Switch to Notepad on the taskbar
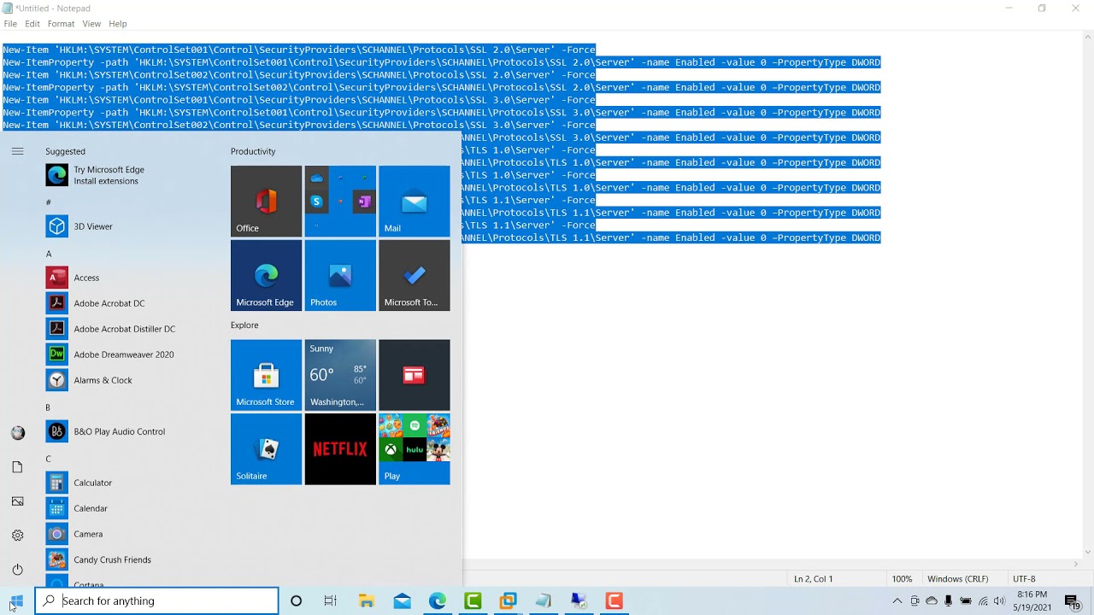Image resolution: width=1094 pixels, height=615 pixels. pyautogui.click(x=544, y=601)
